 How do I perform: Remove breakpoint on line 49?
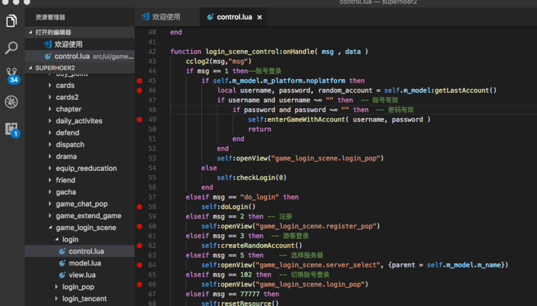pyautogui.click(x=139, y=119)
